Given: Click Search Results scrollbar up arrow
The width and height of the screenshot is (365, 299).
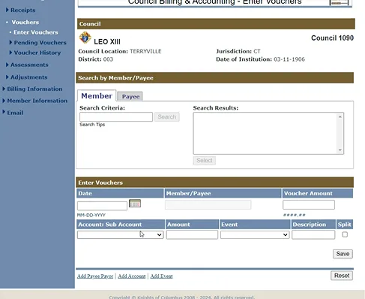Looking at the screenshot, I should (340, 116).
